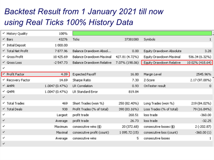Select the consecutive profit value 1 095.72 (15)
This screenshot has height=160, width=214.
[129, 133]
